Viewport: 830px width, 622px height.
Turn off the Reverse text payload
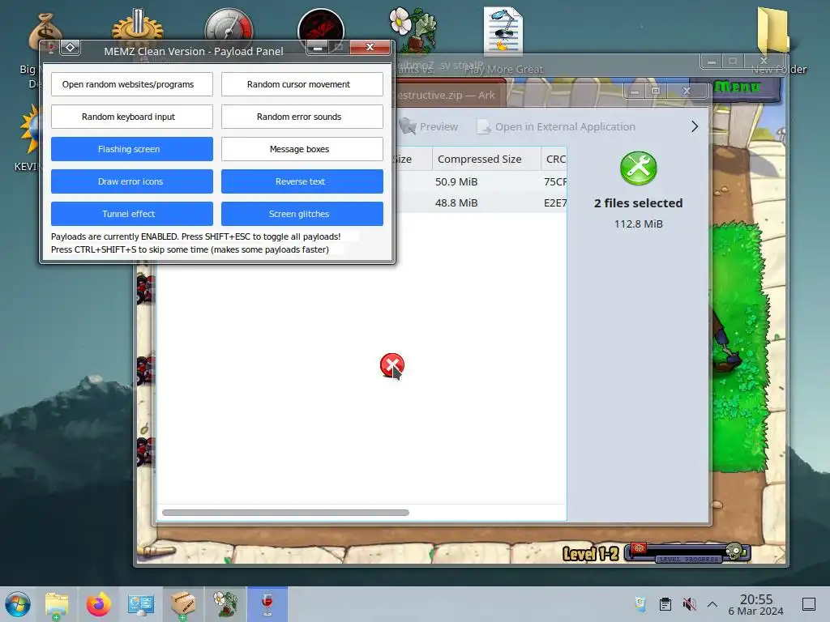[x=302, y=181]
